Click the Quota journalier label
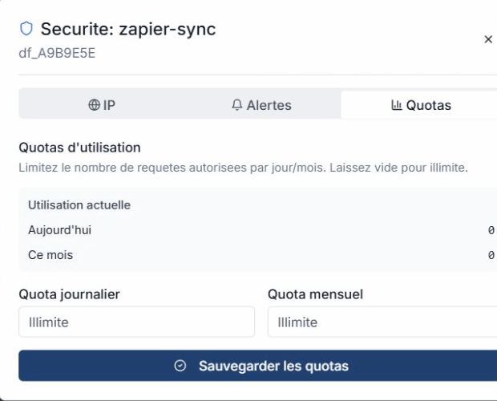 (x=69, y=294)
